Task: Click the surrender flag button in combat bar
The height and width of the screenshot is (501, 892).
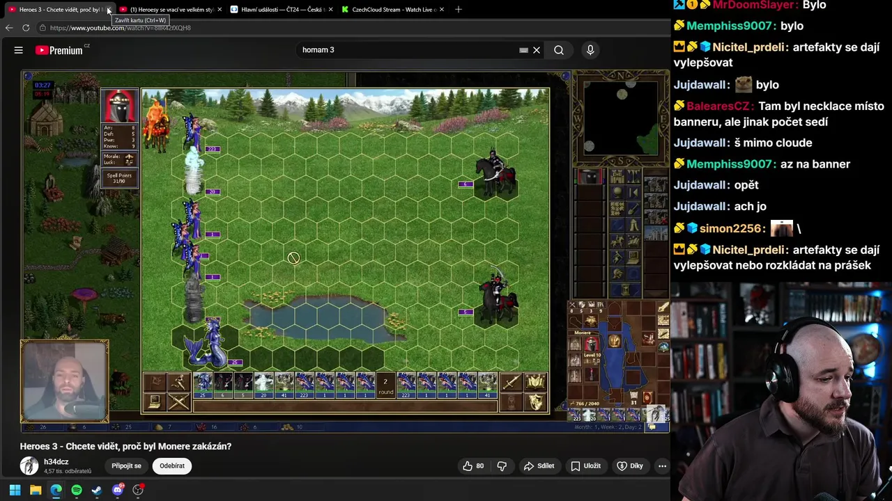Action: (x=155, y=382)
